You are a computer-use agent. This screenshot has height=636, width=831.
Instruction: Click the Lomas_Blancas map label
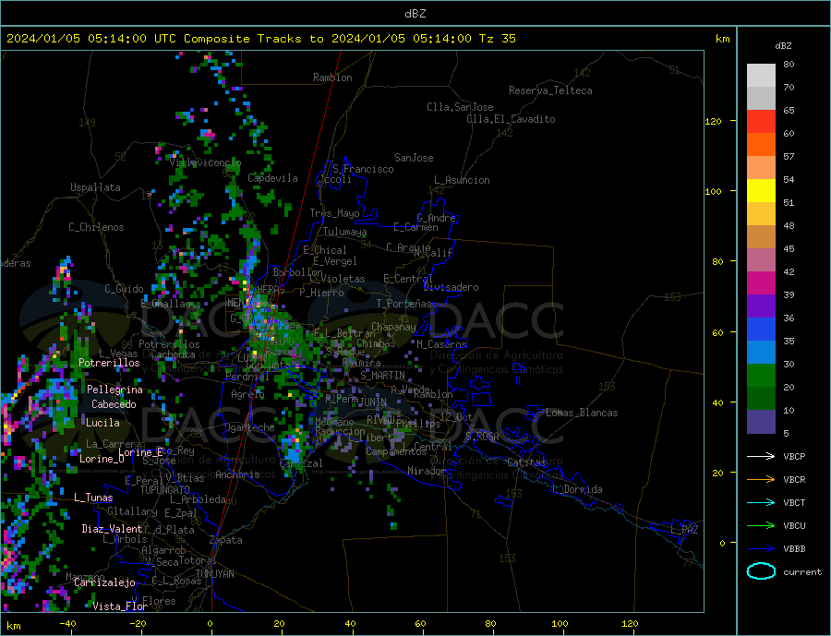point(582,413)
